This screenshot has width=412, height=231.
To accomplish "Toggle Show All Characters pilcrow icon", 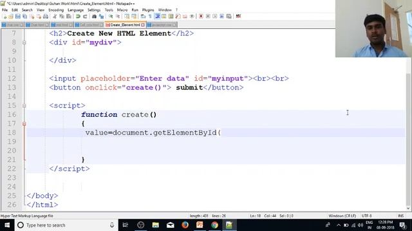I will [150, 17].
